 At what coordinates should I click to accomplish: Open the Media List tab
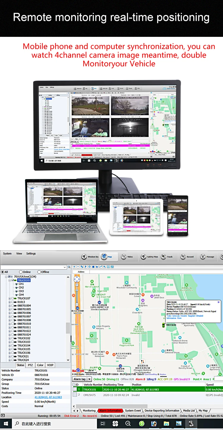pos(189,411)
